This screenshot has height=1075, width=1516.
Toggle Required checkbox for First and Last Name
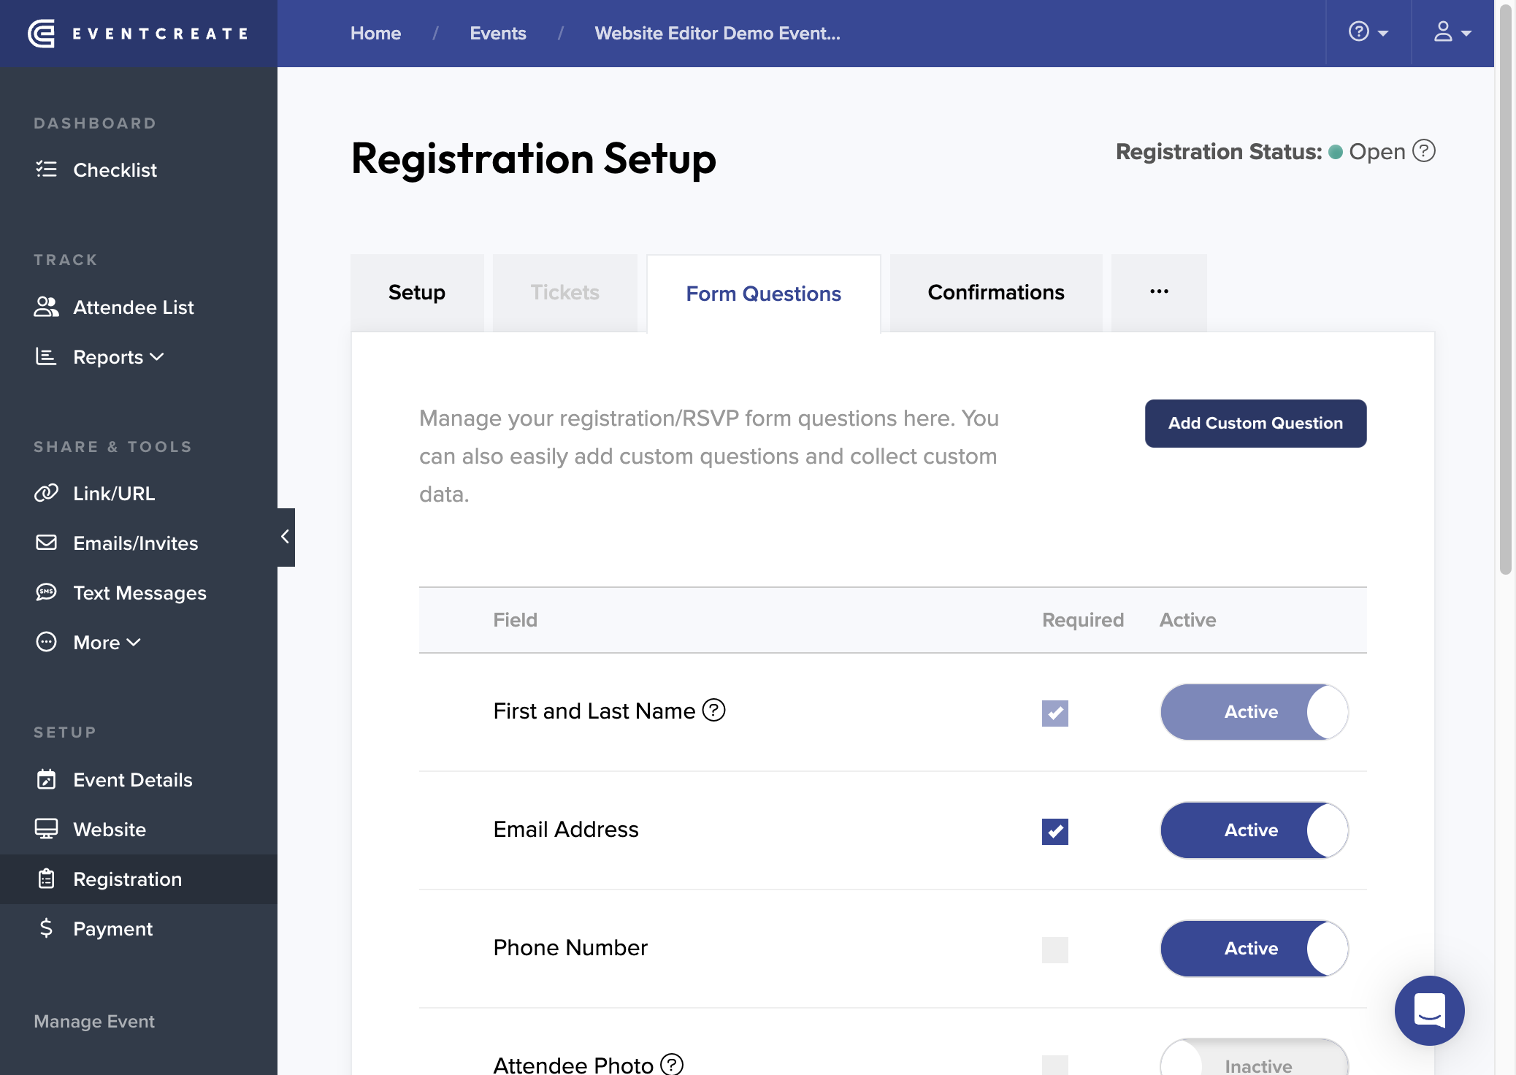point(1055,714)
